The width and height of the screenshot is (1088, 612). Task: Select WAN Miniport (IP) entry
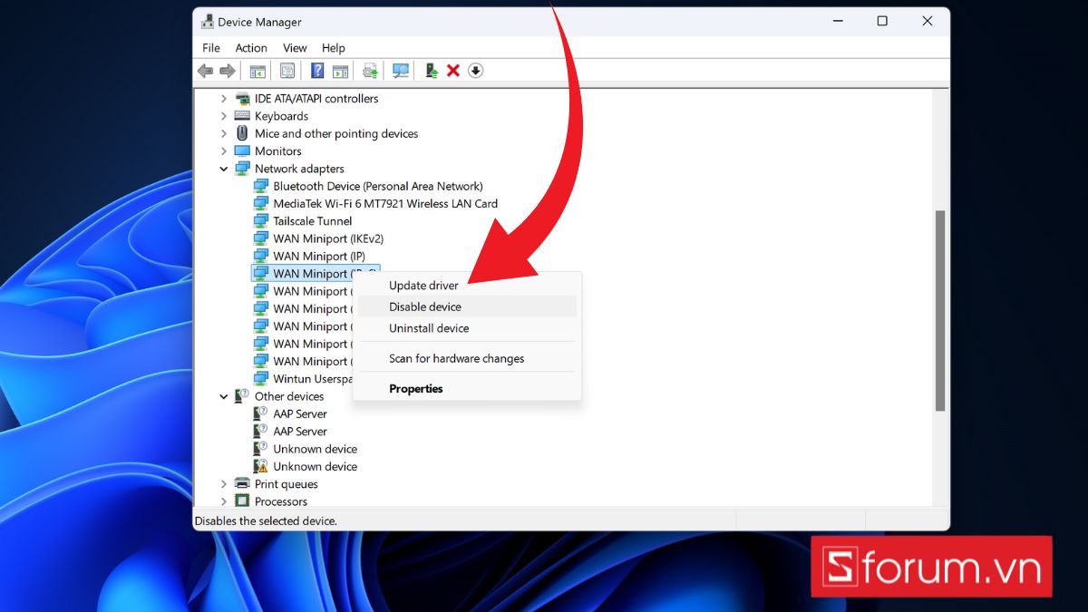tap(319, 256)
